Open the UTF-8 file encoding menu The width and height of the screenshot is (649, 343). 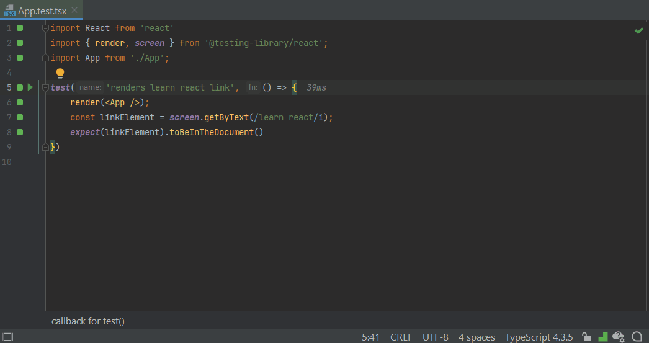pos(435,337)
